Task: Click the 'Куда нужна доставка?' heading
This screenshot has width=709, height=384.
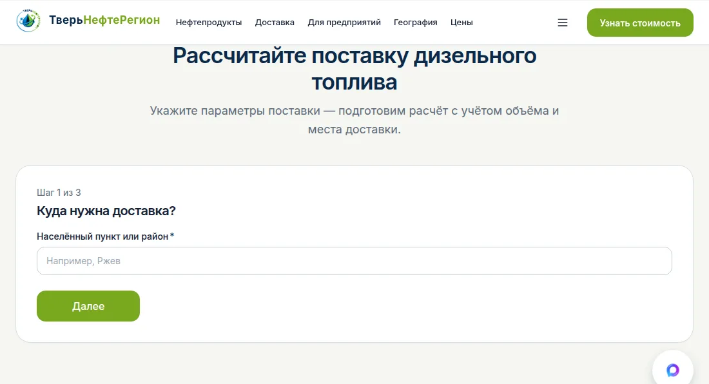Action: [106, 211]
